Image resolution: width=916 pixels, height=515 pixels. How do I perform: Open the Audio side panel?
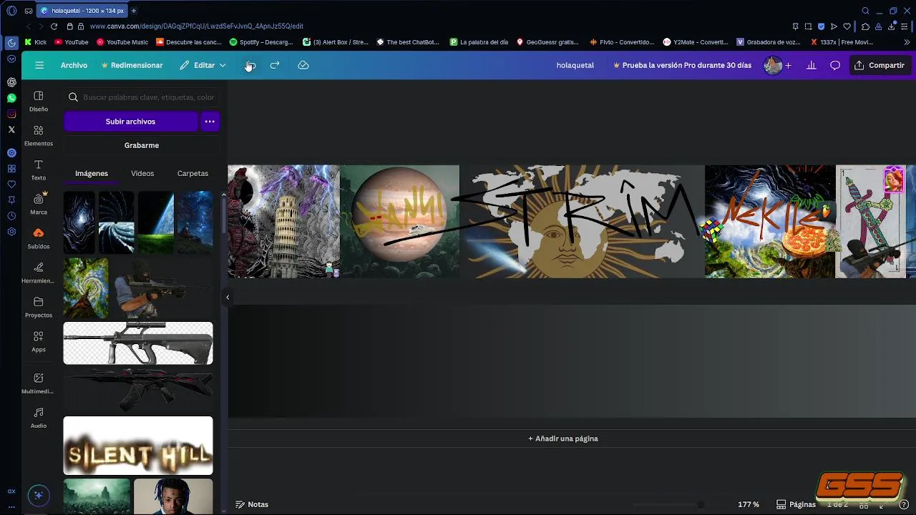[x=39, y=418]
